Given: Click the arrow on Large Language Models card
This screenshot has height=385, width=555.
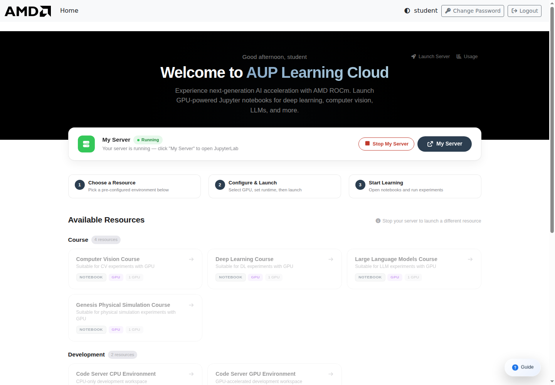Looking at the screenshot, I should coord(470,259).
